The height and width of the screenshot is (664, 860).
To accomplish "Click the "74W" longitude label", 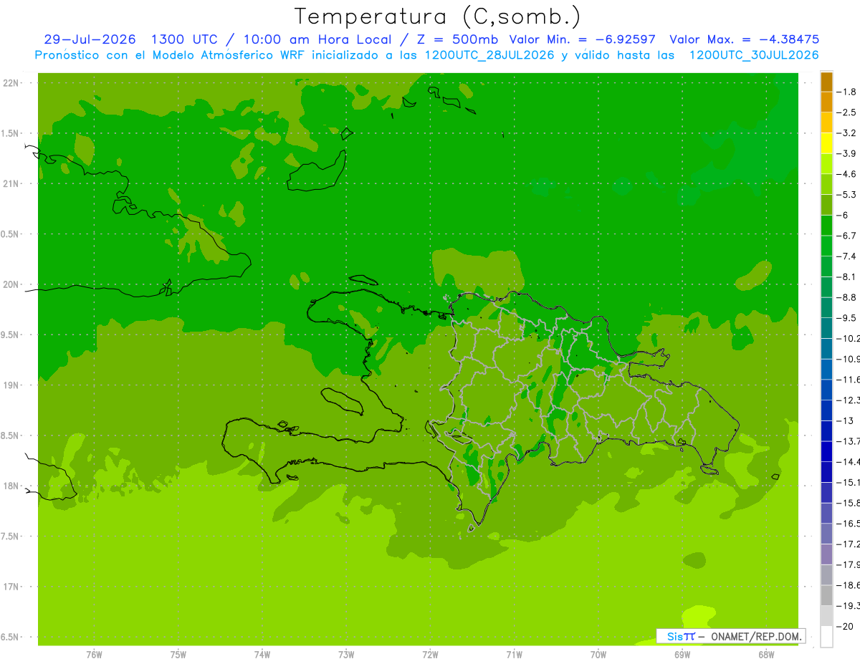I will point(262,654).
